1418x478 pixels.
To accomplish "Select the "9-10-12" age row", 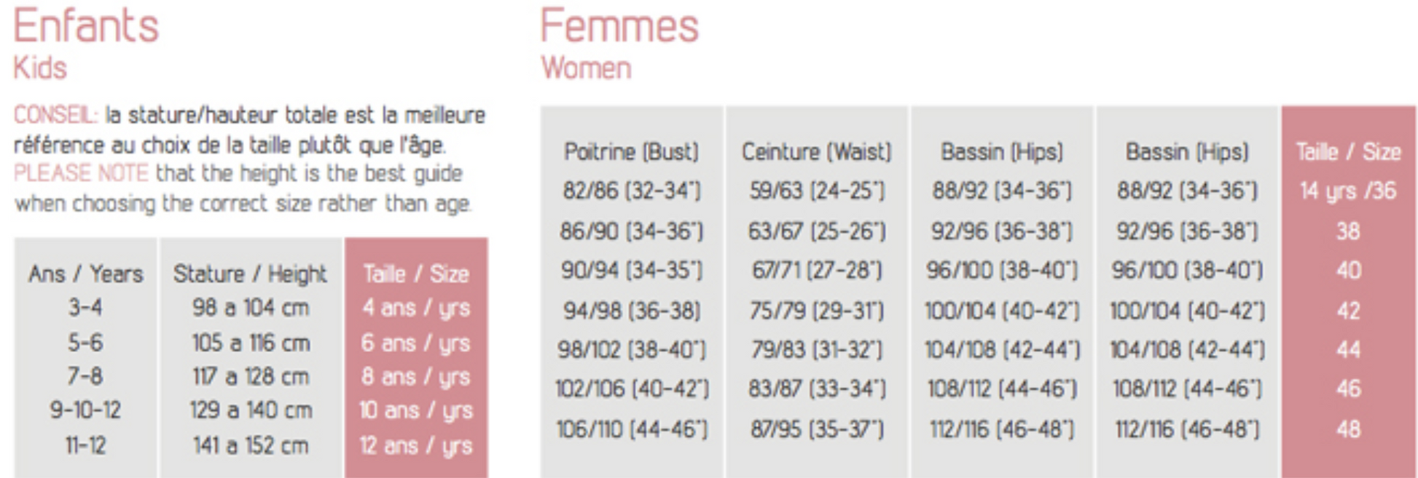I will (x=85, y=410).
